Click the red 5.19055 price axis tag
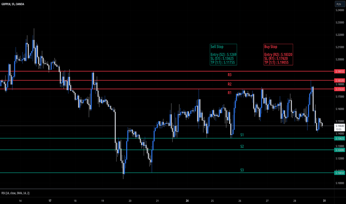 point(340,72)
